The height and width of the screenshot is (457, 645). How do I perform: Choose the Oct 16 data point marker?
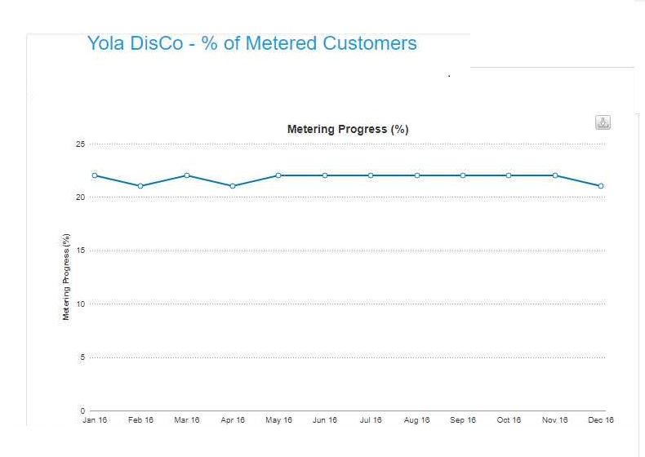pyautogui.click(x=509, y=175)
